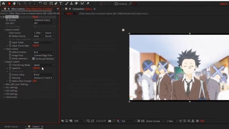Click the current timecode display

point(101,121)
